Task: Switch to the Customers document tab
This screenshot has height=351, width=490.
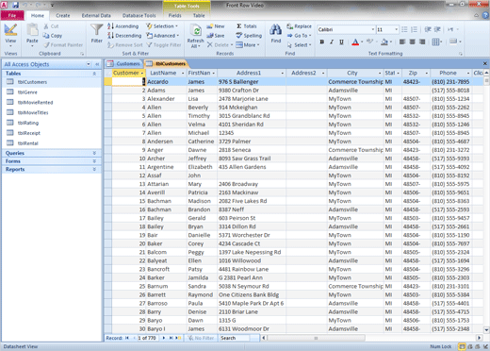Action: click(x=123, y=63)
